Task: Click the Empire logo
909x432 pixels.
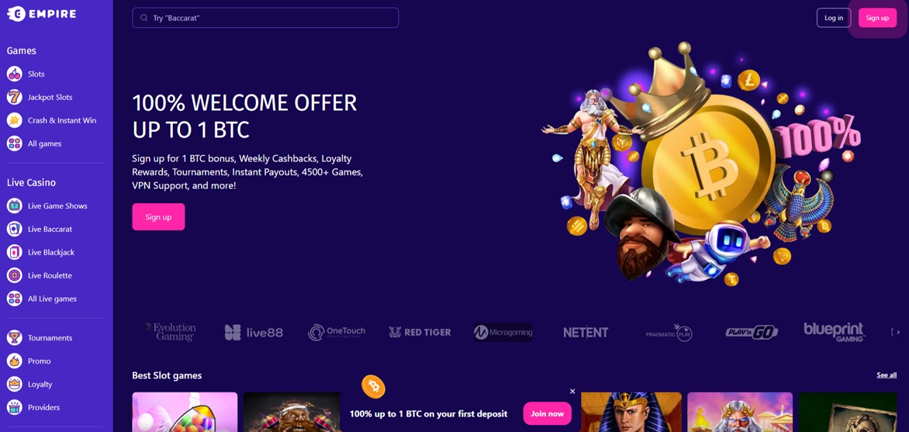Action: [42, 13]
